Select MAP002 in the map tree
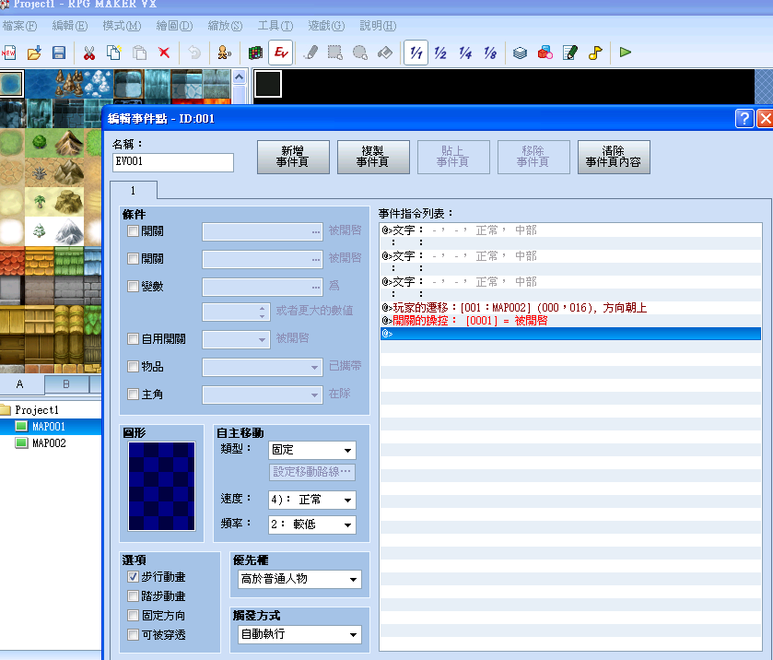The height and width of the screenshot is (660, 773). tap(49, 443)
